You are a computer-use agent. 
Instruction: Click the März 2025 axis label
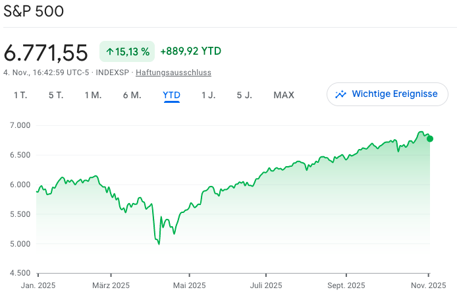coord(111,285)
